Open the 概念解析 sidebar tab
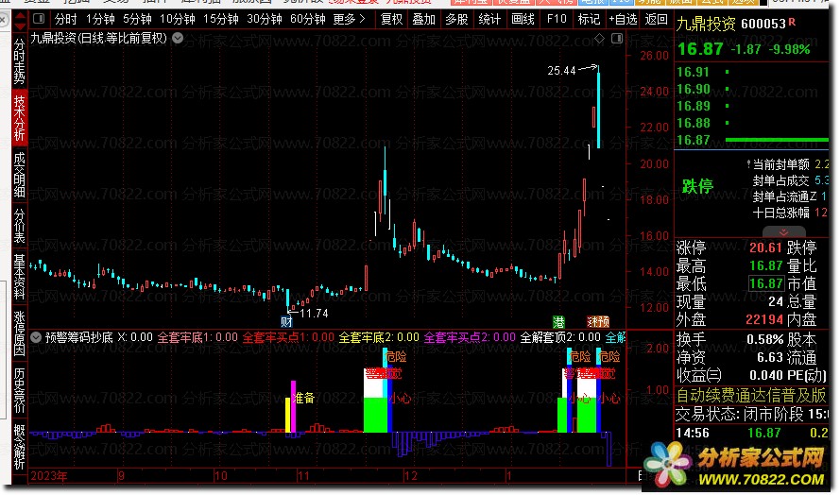The height and width of the screenshot is (495, 840). [19, 447]
